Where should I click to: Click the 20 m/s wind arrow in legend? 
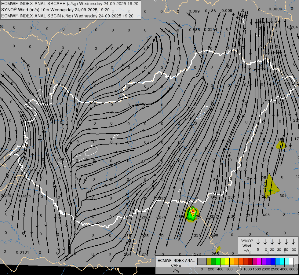tap(272, 242)
